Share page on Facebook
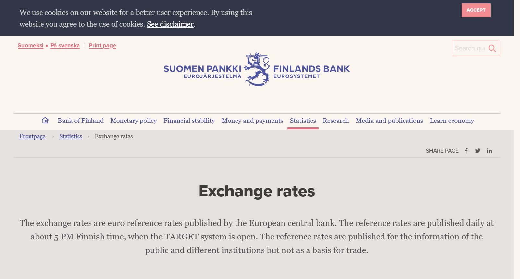 [466, 151]
